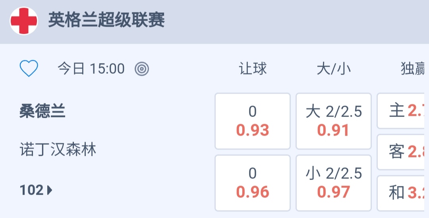The width and height of the screenshot is (429, 218).
Task: Select the 大/小 over-under column header
Action: coord(334,69)
